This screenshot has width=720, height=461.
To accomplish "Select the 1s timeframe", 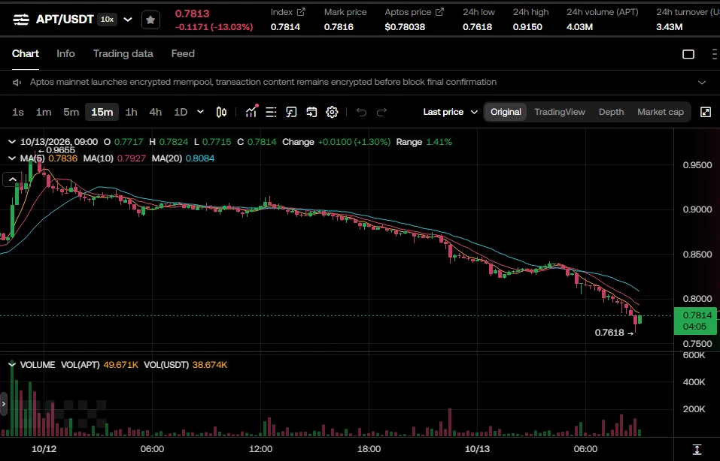I will [18, 112].
